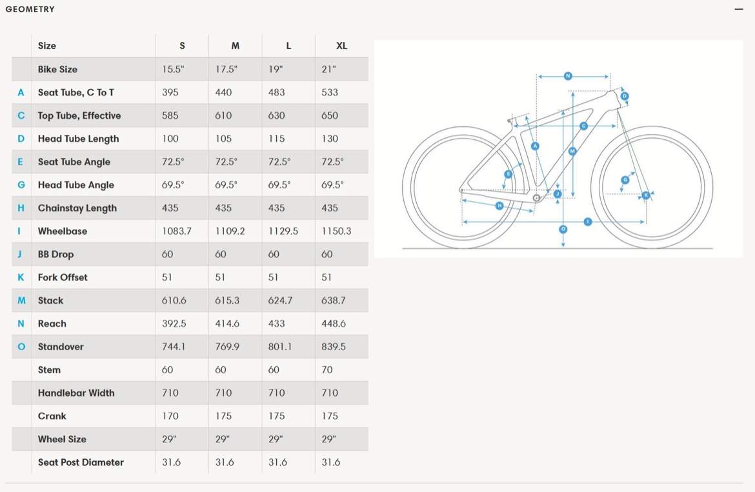The height and width of the screenshot is (492, 755).
Task: Select the E seat angle marker on diagram
Action: (508, 174)
